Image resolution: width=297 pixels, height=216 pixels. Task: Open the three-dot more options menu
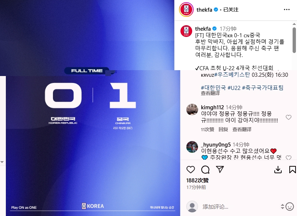click(286, 10)
